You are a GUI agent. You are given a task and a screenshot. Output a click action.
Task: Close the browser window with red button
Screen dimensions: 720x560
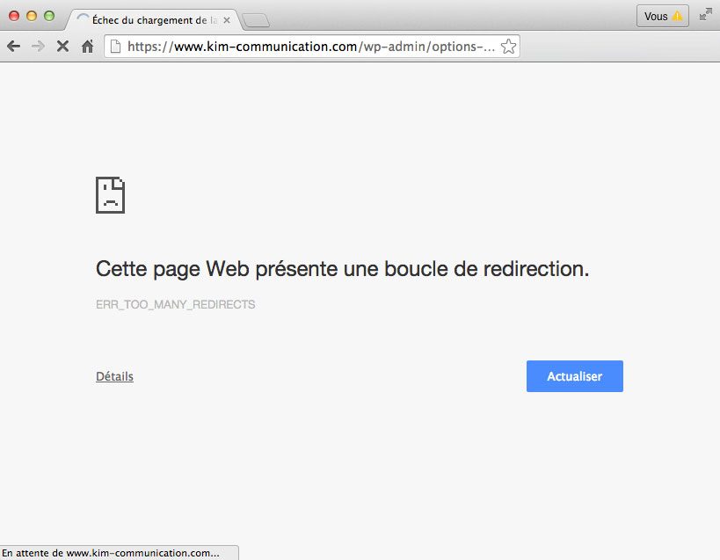pos(14,16)
